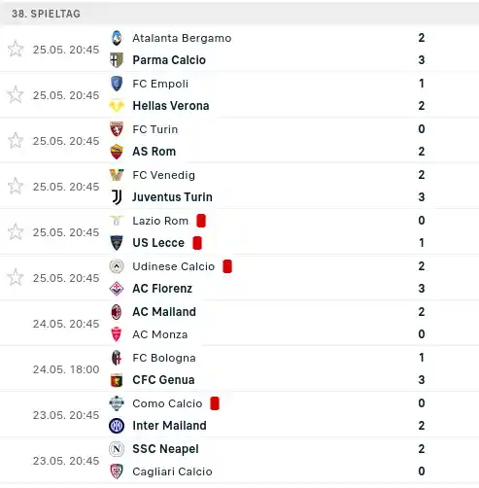
Task: Click the CFC Genua crest icon
Action: 117,380
